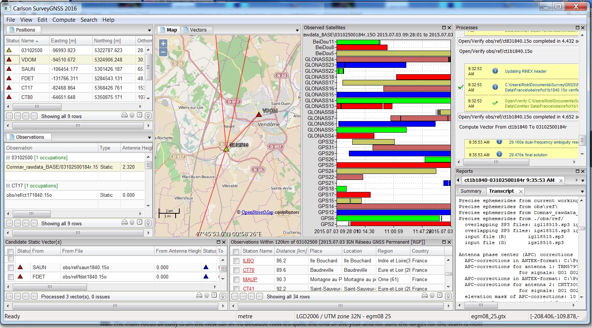Screen dimensions: 592x328
Task: Zoom in on the map with plus button
Action: tap(163, 43)
